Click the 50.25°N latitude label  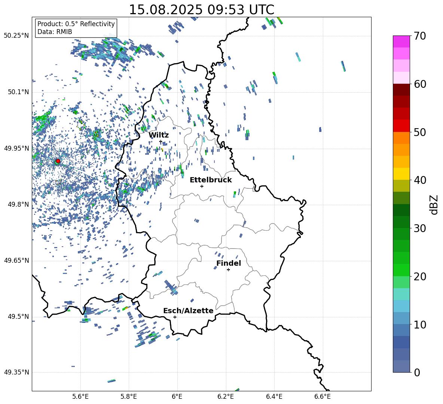tap(16, 36)
